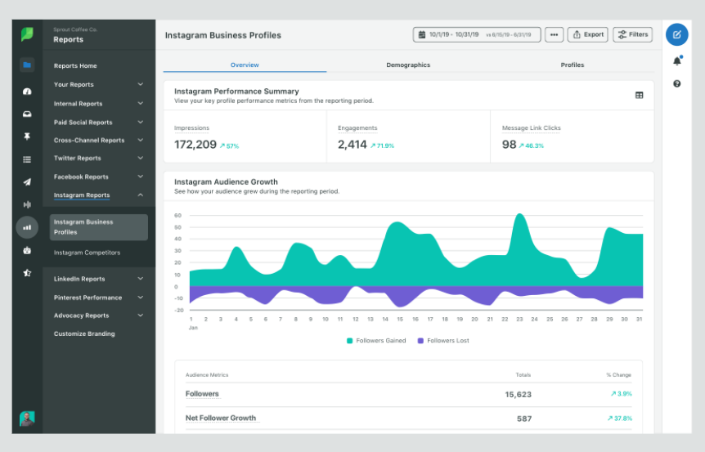Expand the LinkedIn Reports section
The image size is (705, 452).
click(x=98, y=279)
